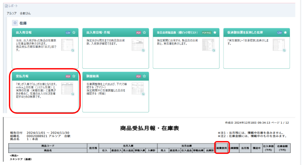Click PDF badge on 調整結果 card

(x=139, y=76)
